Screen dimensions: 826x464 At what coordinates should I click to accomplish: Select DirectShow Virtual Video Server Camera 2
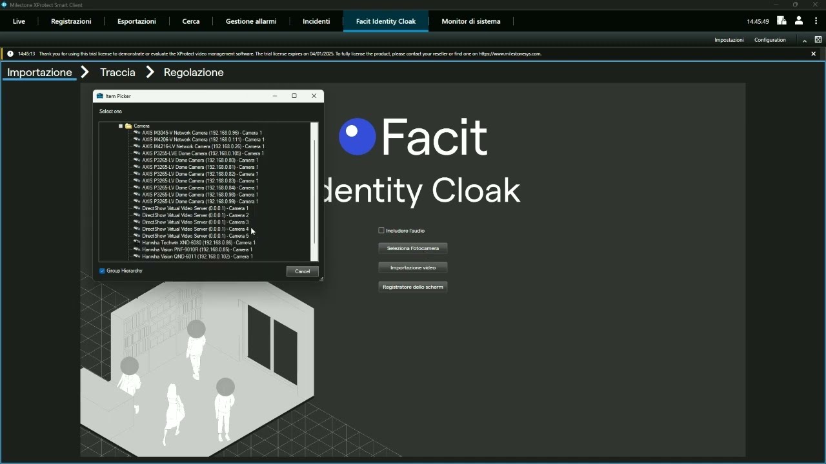point(195,215)
